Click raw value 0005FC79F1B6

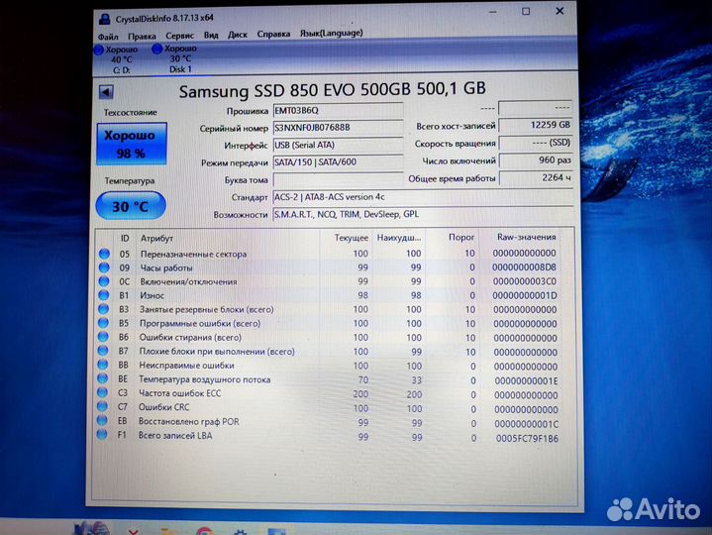pos(527,438)
